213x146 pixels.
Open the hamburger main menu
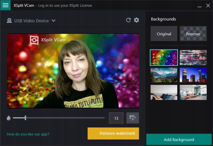point(5,5)
